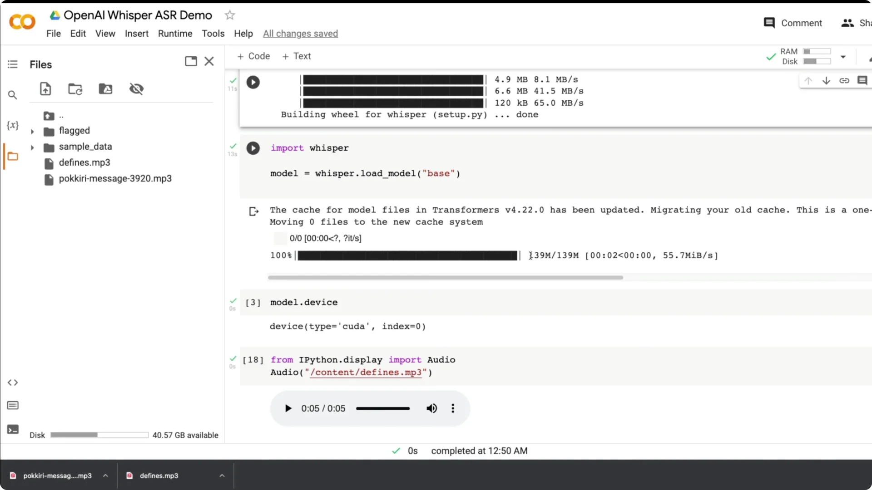Refresh the file browser
Viewport: 872px width, 490px height.
point(74,88)
